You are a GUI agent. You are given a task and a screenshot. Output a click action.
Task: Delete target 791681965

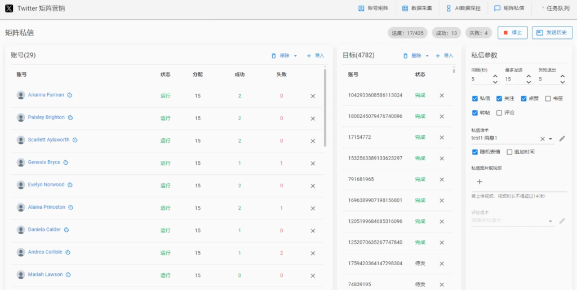(x=442, y=179)
